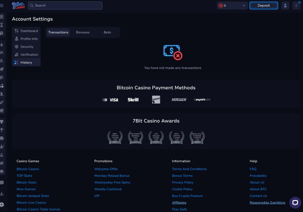Click the crown icon in left sidebar

click(2, 147)
